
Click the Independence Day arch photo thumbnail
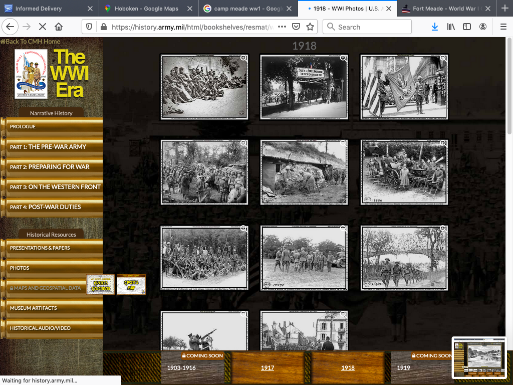click(304, 87)
